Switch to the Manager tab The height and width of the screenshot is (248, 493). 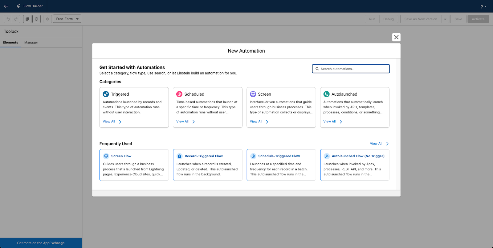coord(31,42)
